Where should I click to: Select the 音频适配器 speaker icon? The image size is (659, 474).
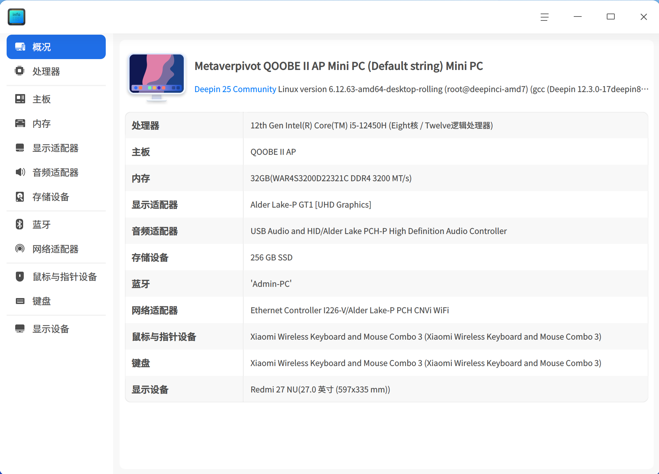(20, 172)
